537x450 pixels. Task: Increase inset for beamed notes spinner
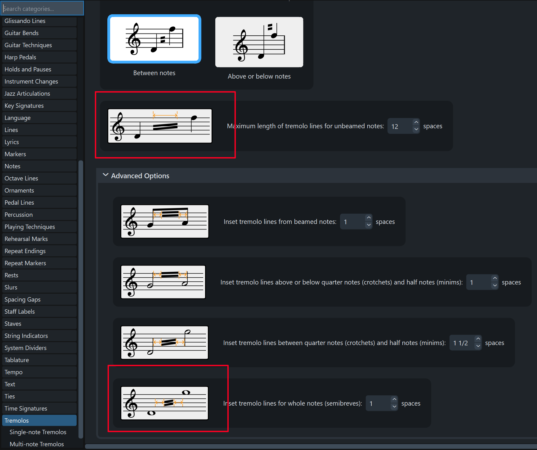tap(369, 218)
